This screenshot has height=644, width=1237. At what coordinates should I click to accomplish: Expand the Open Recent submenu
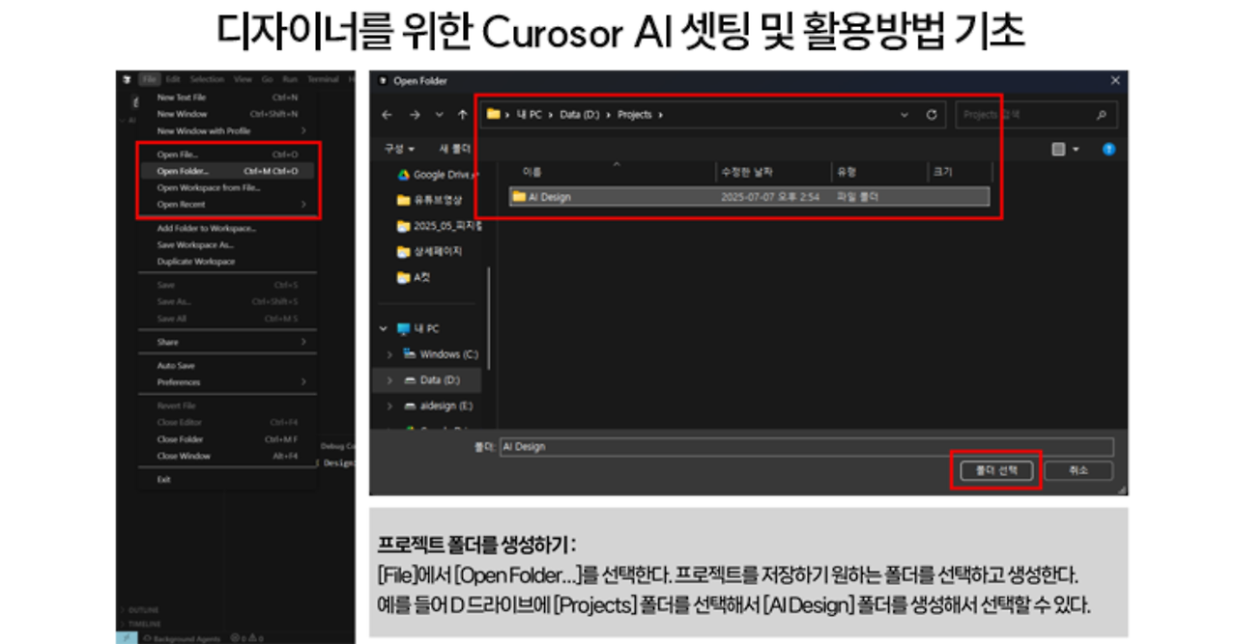(227, 205)
